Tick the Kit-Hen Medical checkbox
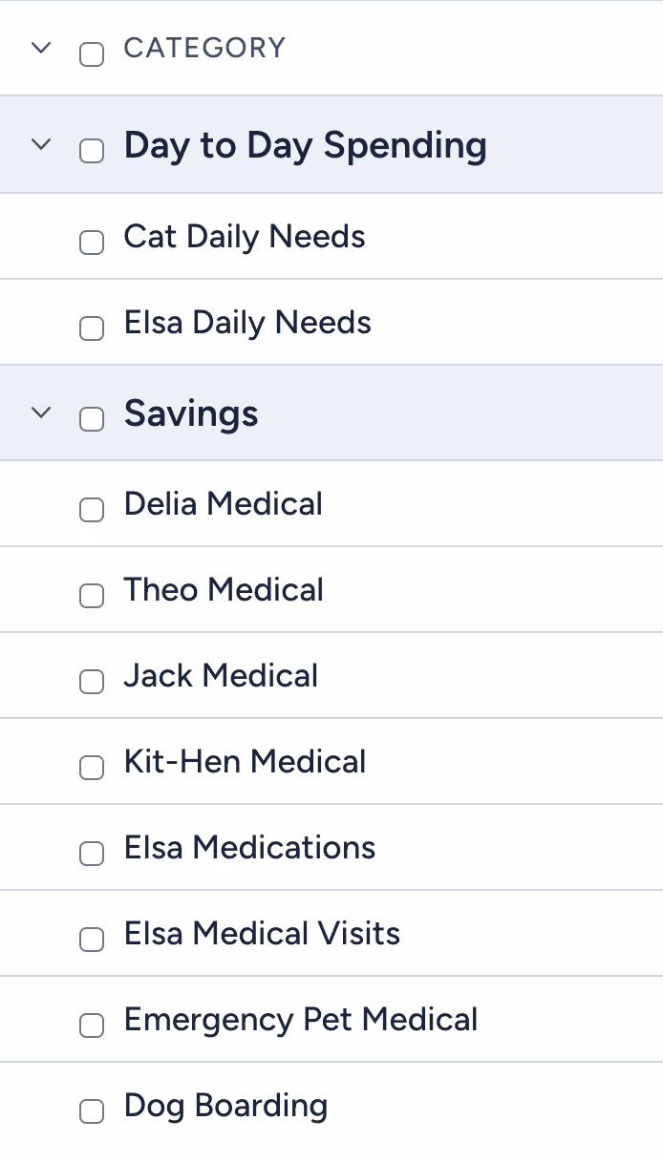 (x=92, y=768)
